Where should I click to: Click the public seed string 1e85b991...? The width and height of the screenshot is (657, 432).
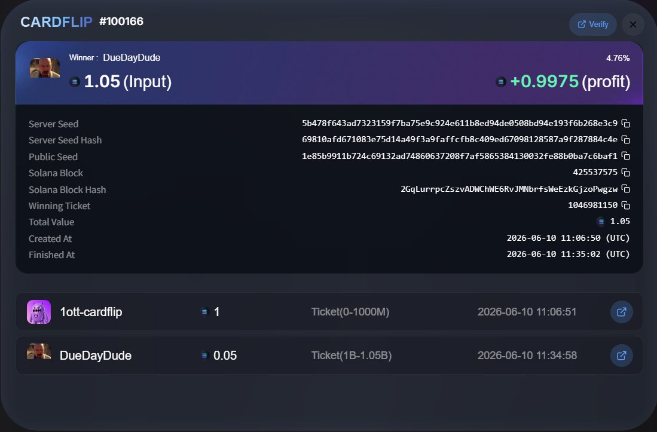[460, 156]
